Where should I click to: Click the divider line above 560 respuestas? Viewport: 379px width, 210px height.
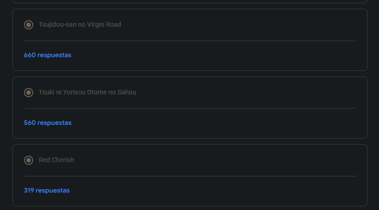189,109
